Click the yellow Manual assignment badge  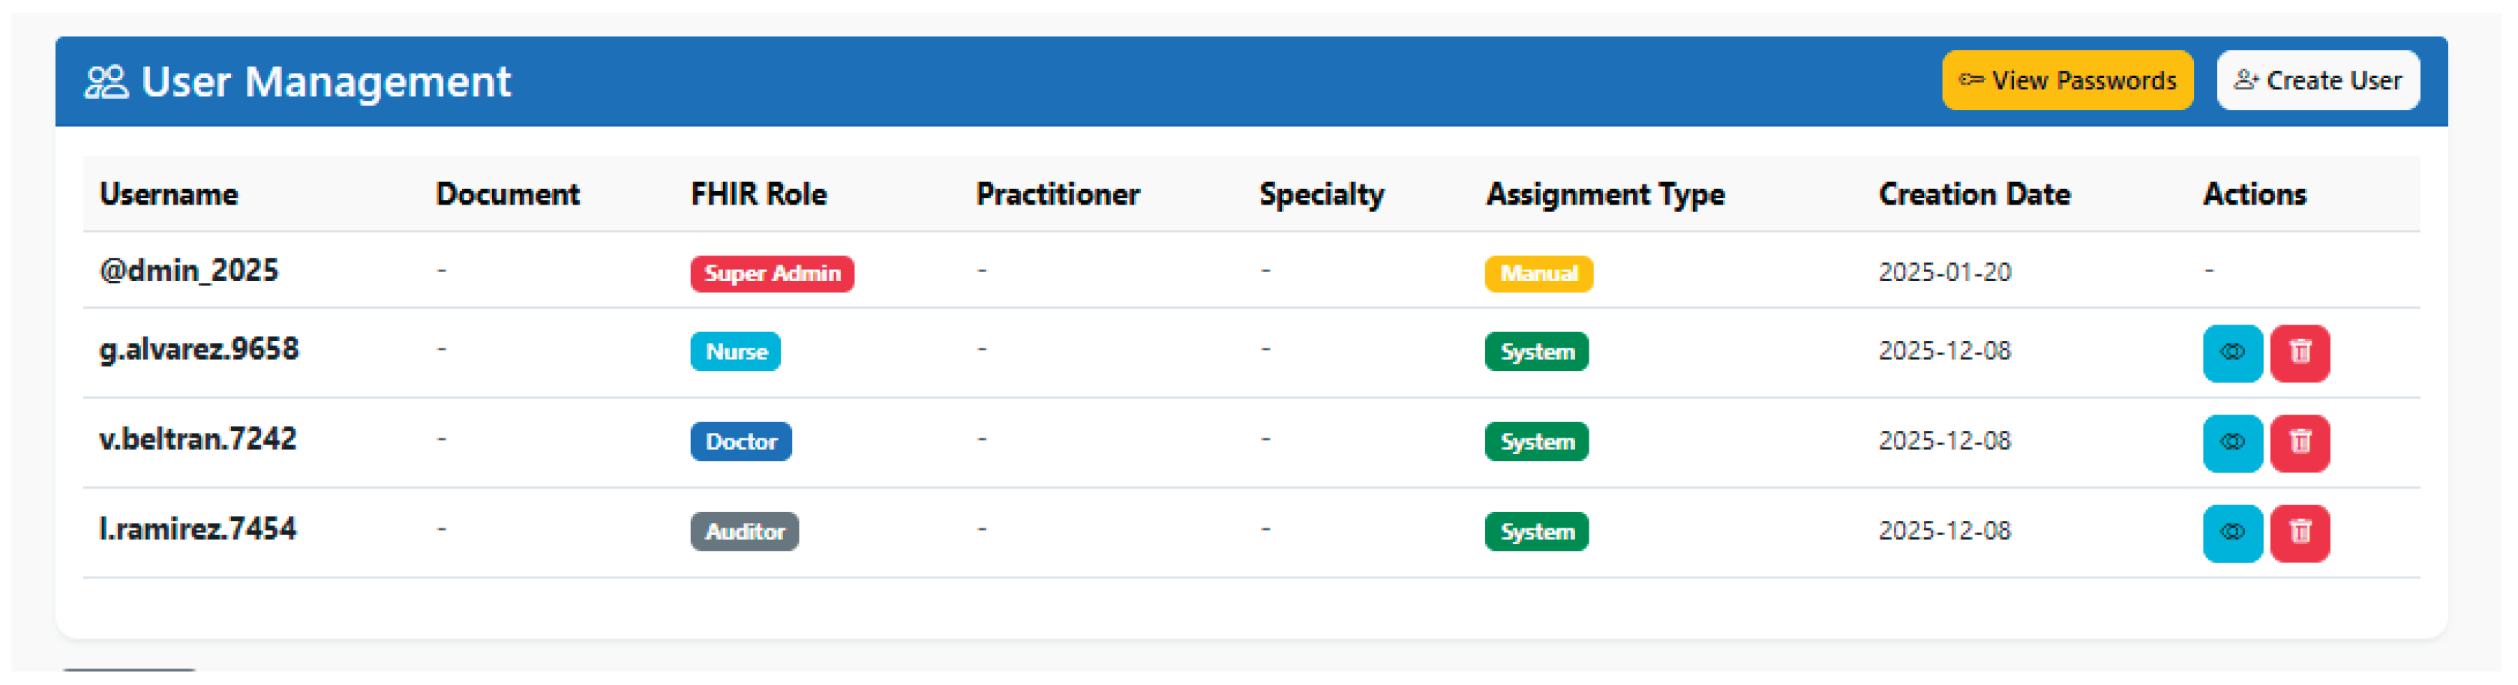click(1538, 274)
